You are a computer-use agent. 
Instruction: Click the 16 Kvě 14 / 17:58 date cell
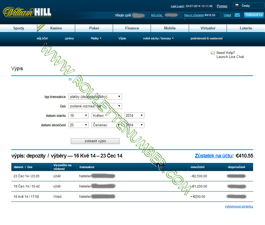click(26, 197)
